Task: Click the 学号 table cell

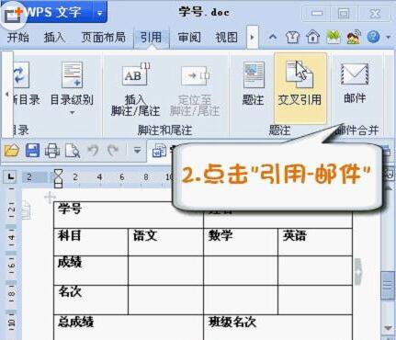Action: tap(129, 215)
